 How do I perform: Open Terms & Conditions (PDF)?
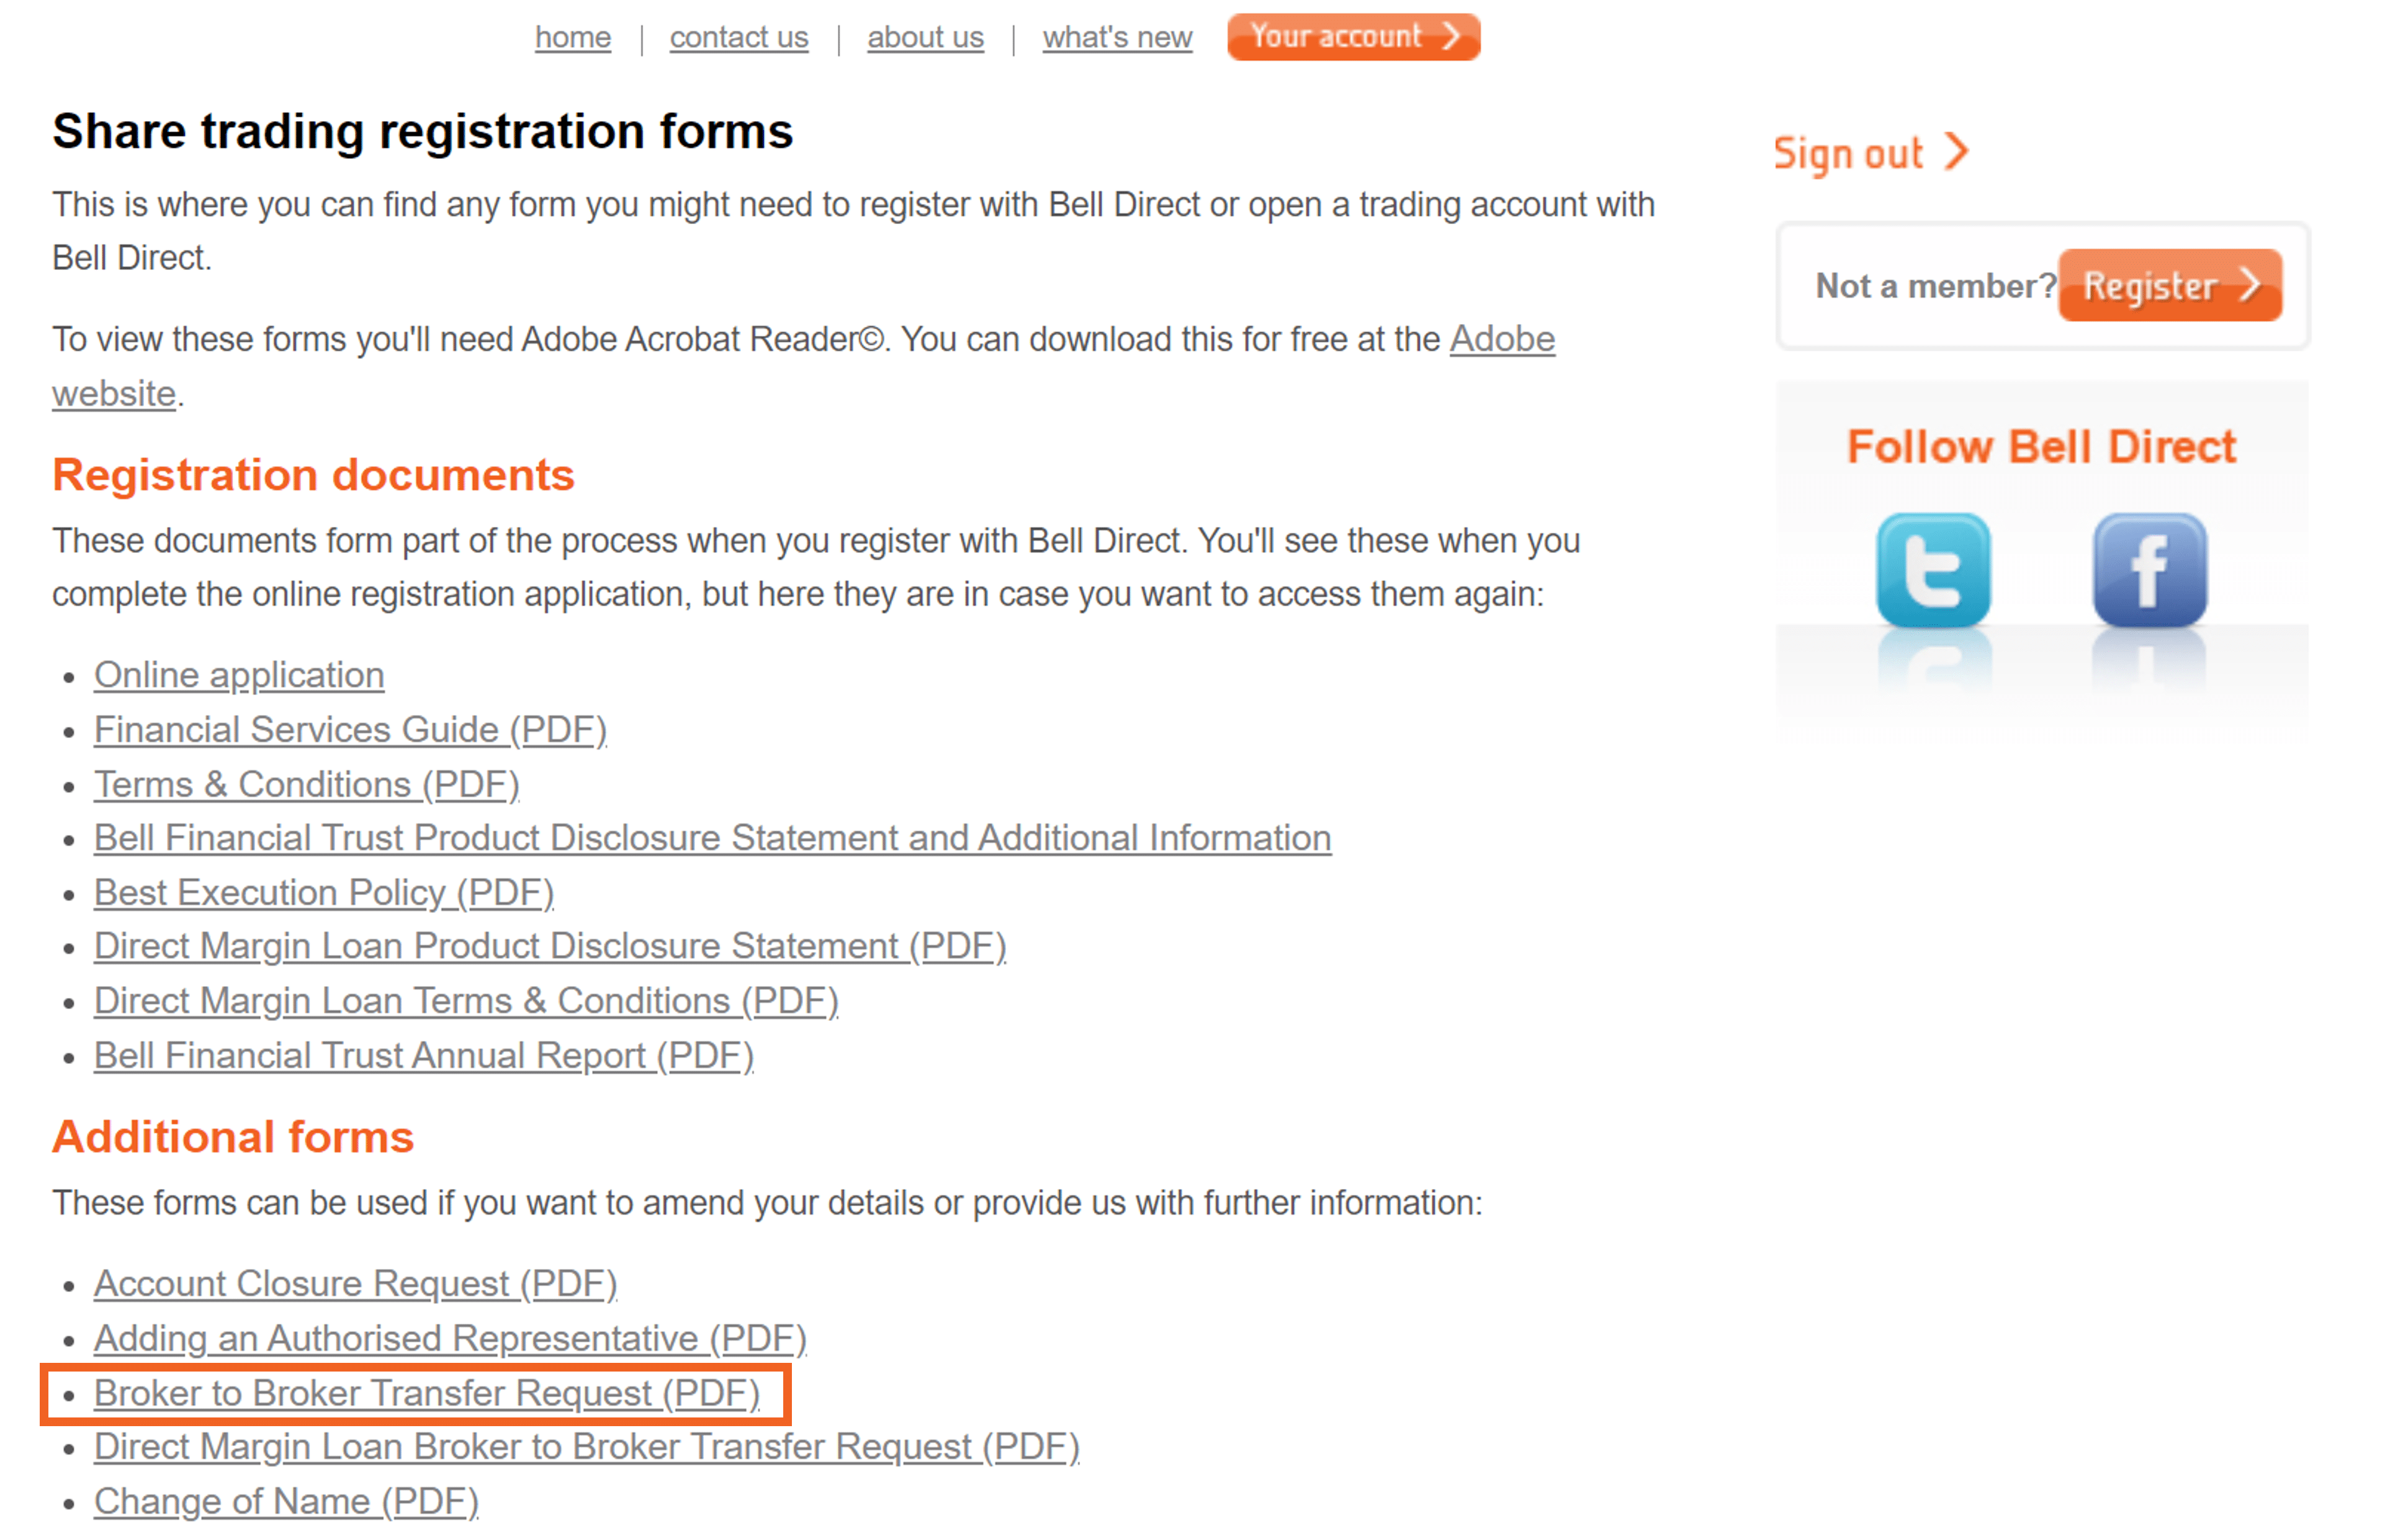point(307,784)
